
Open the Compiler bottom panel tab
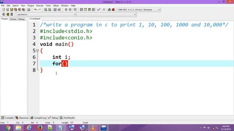click(x=7, y=118)
